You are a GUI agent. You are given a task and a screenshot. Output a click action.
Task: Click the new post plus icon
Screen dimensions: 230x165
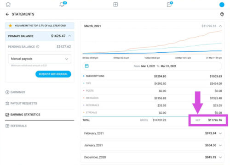click(115, 5)
